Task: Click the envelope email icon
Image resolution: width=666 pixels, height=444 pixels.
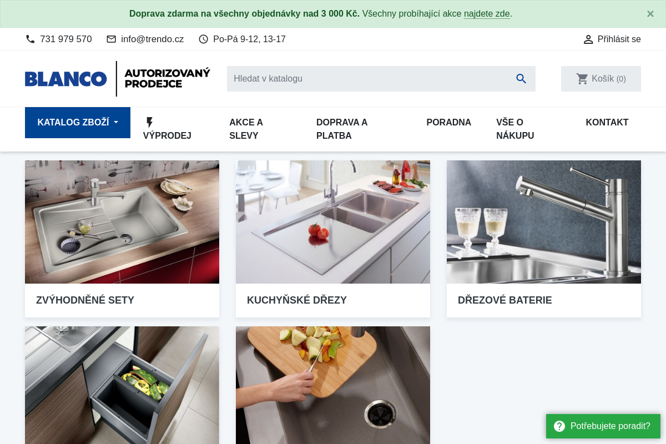Action: [111, 39]
